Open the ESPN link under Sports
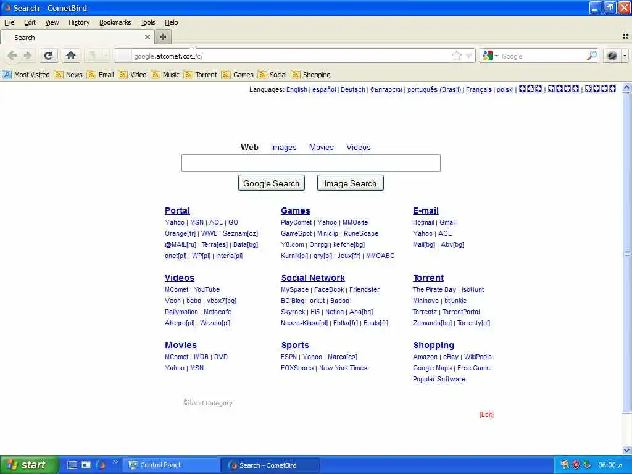This screenshot has height=474, width=632. (x=289, y=357)
